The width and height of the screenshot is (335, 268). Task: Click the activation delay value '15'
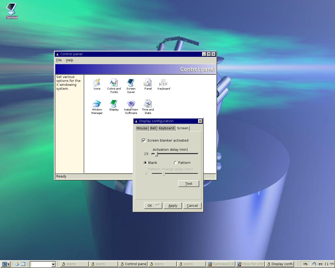tap(146, 154)
